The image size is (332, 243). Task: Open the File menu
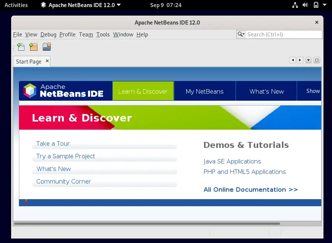17,35
